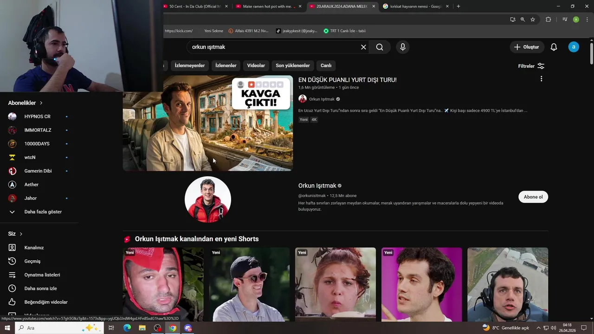Open Oynatma listeleri in the sidebar
Image resolution: width=594 pixels, height=334 pixels.
[x=42, y=275]
